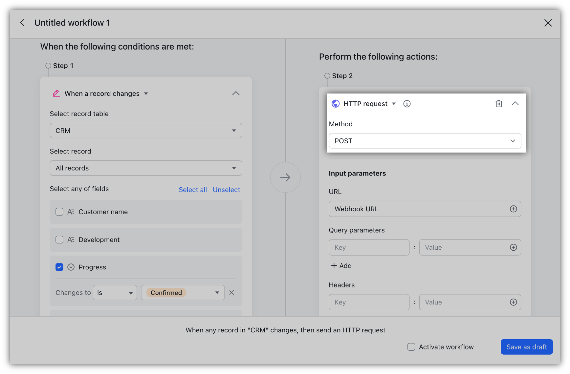
Task: Collapse the When a record changes step
Action: 236,93
